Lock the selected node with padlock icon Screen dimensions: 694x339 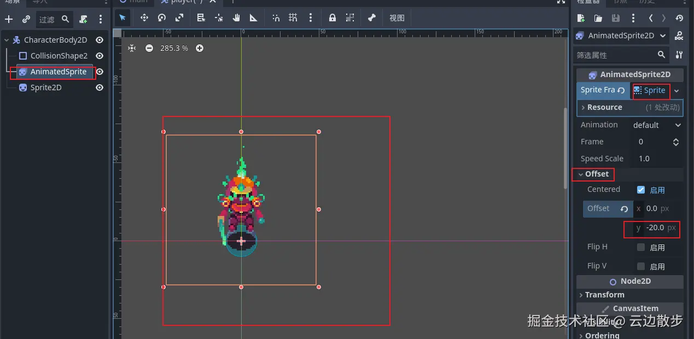[x=333, y=17]
